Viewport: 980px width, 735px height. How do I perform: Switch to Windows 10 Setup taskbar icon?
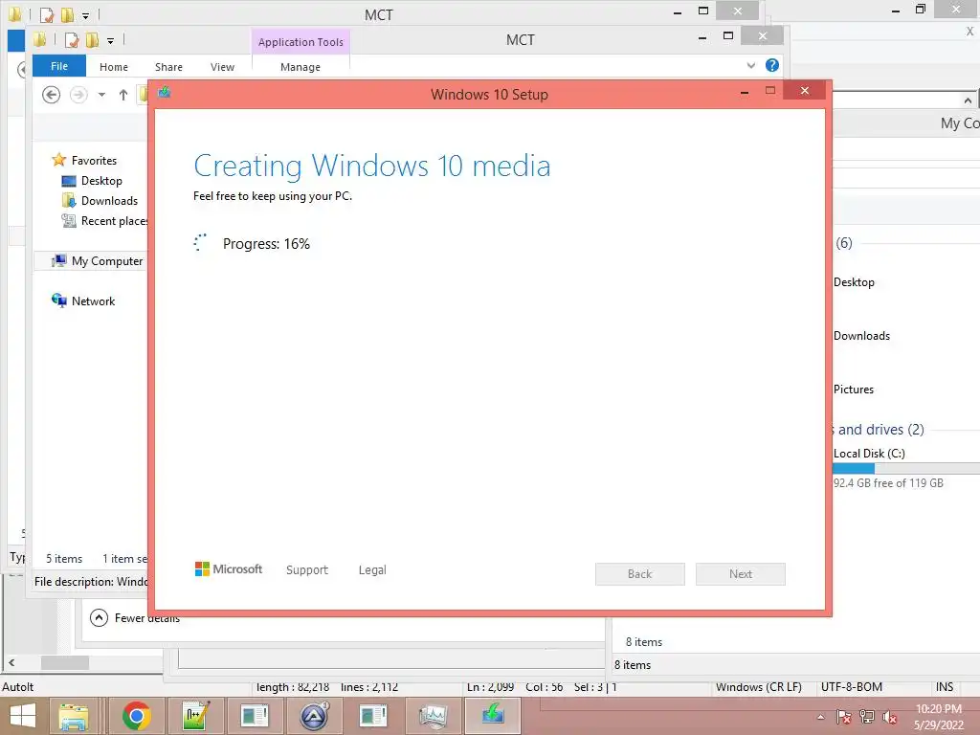pos(493,714)
